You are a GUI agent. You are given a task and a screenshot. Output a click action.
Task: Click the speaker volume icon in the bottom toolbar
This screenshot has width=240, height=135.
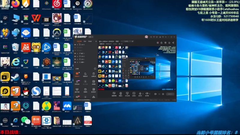click(x=147, y=94)
